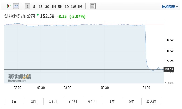This screenshot has width=182, height=109.
Task: Click the 152.59 current price label
Action: pos(168,69)
